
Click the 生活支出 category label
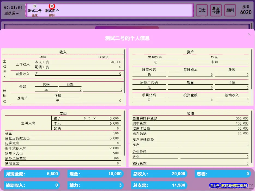tap(28, 123)
